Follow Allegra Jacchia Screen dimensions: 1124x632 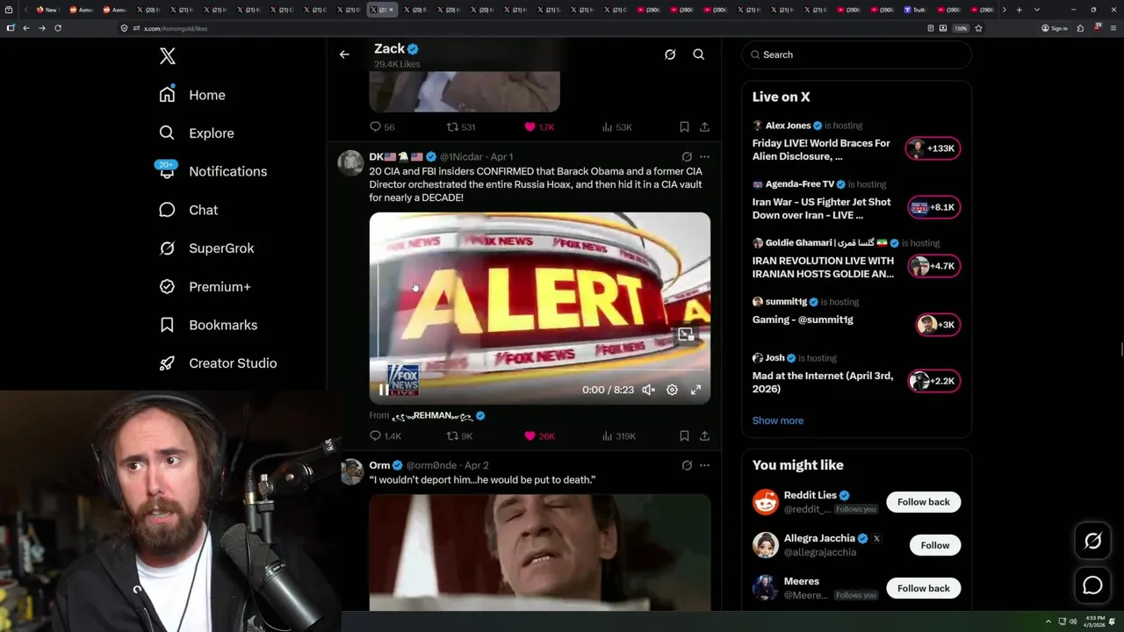(x=935, y=545)
